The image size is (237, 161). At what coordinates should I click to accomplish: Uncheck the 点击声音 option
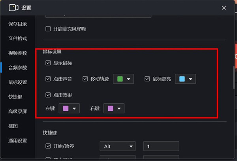48,79
